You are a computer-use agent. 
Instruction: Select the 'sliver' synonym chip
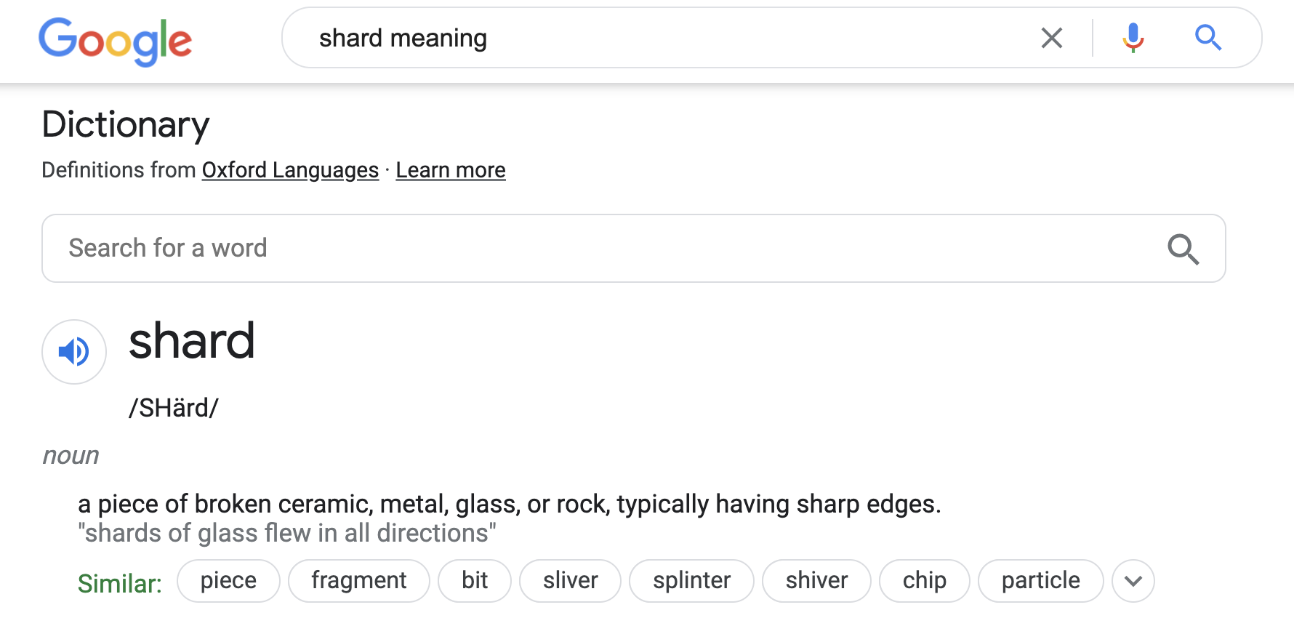(570, 581)
